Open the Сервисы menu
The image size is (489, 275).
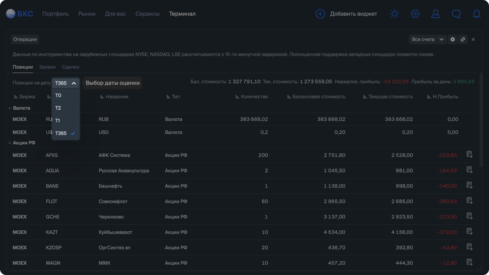(x=147, y=14)
